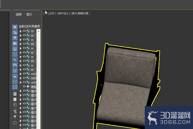Viewport: 193px width, 129px height.
Task: Toggle the Display Cameras filter icon
Action: (15, 43)
